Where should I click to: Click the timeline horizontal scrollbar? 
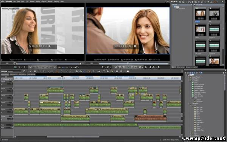click(73, 137)
